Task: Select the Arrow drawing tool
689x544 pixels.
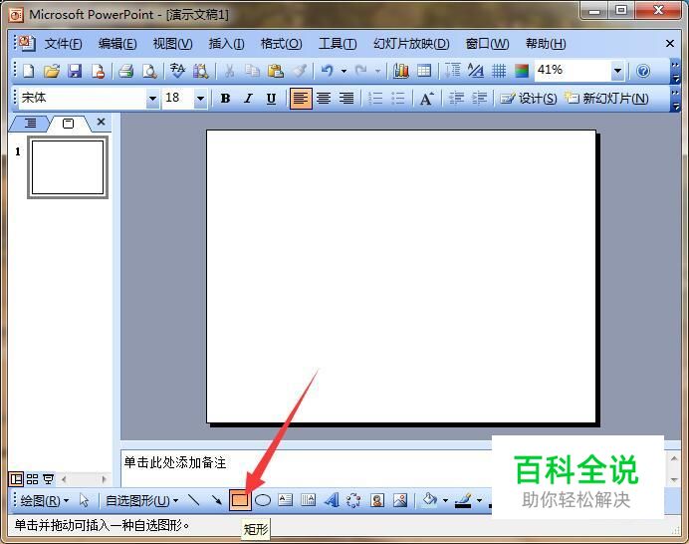Action: click(x=217, y=500)
